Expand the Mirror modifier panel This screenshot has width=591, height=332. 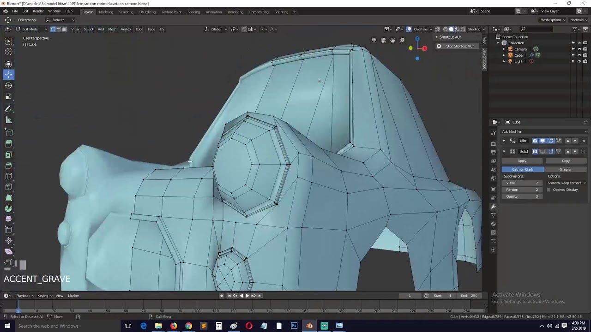click(504, 141)
